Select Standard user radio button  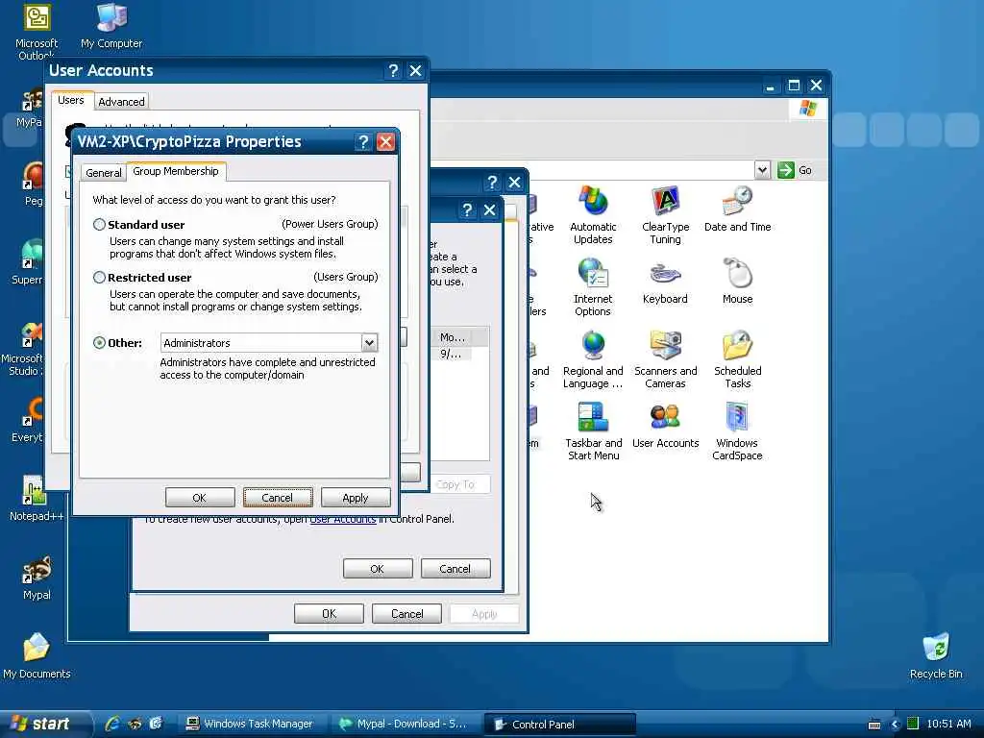pos(99,225)
